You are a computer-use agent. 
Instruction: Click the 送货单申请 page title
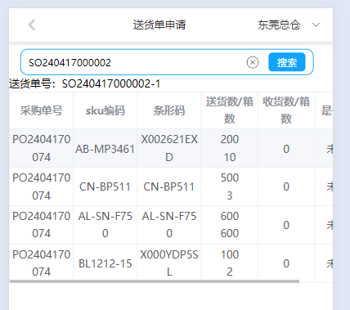(159, 25)
